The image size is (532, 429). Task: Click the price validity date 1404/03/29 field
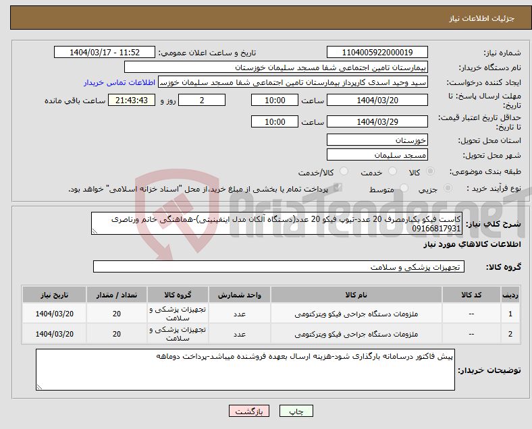point(377,121)
